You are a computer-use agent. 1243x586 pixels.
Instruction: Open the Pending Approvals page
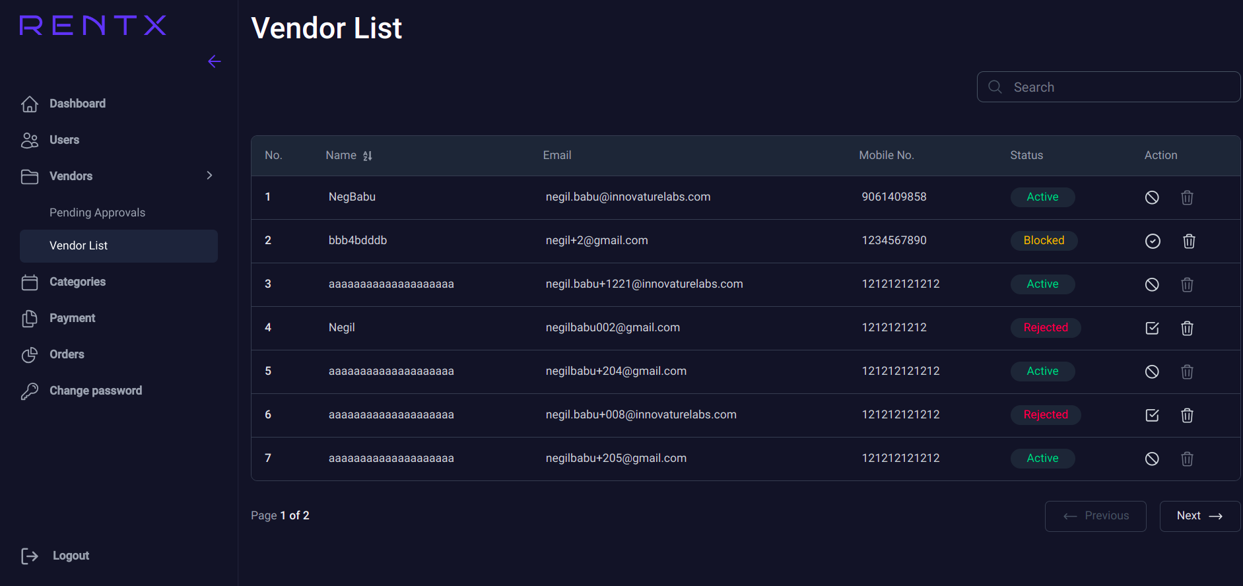pos(97,212)
